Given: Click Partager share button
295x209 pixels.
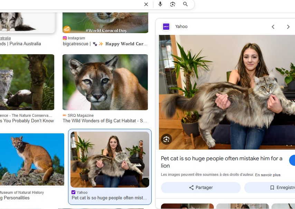Looking at the screenshot, I should pos(201,188).
